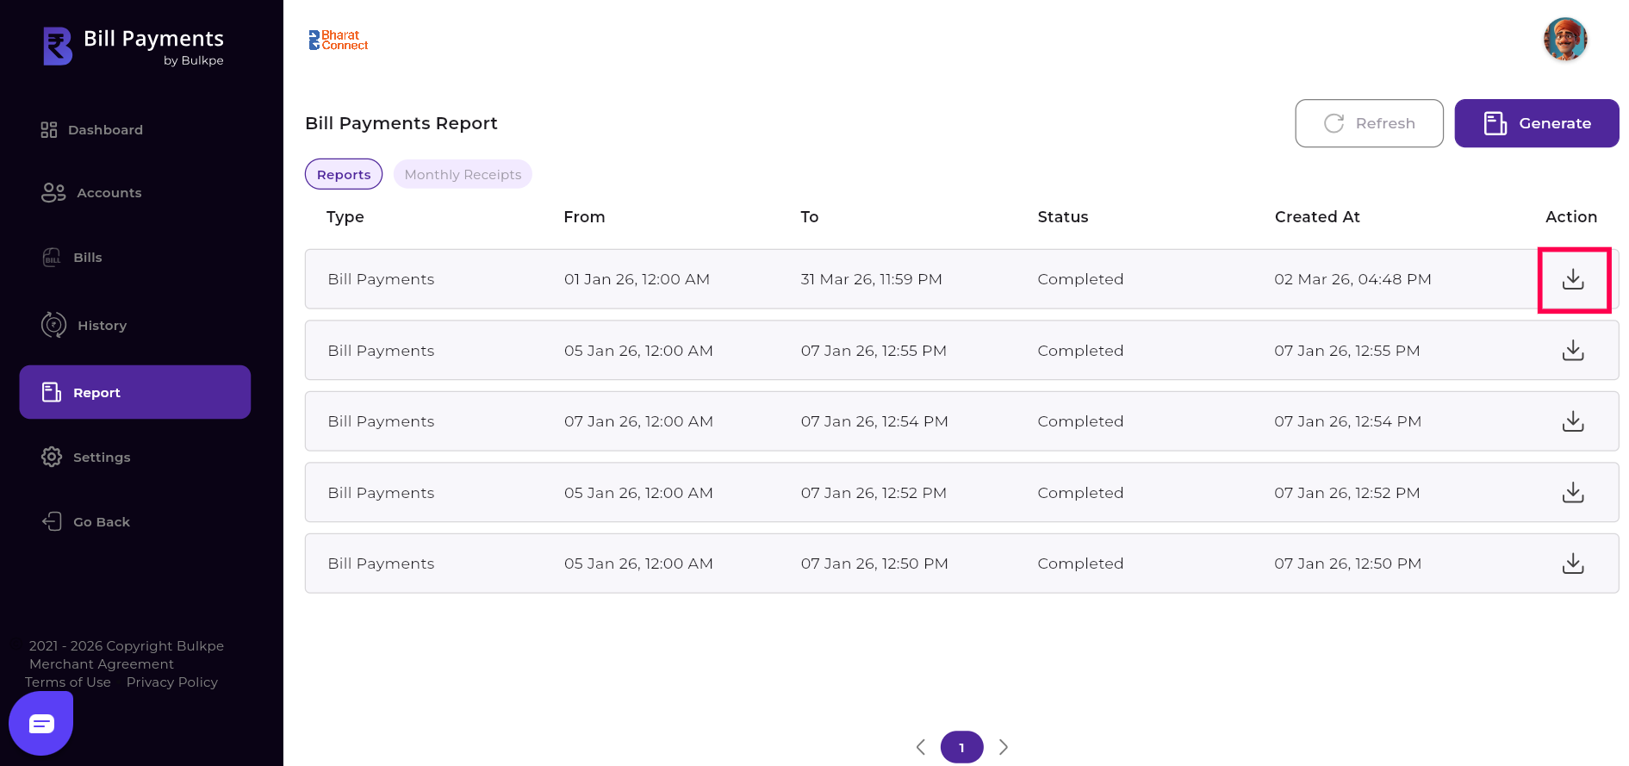Click the user profile avatar
Image resolution: width=1629 pixels, height=766 pixels.
coord(1564,40)
